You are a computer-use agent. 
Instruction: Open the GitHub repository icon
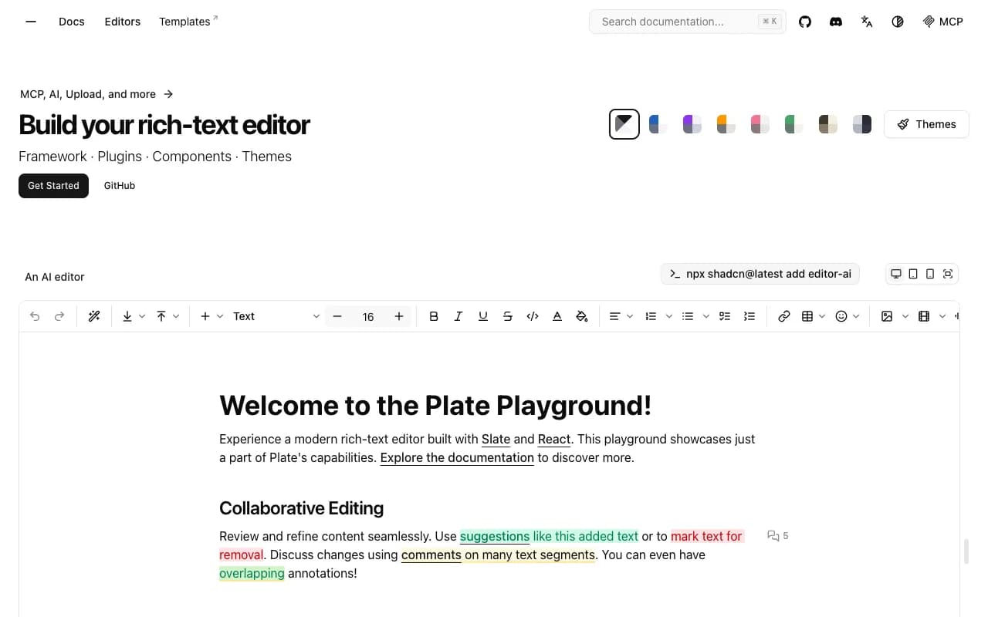click(x=805, y=22)
